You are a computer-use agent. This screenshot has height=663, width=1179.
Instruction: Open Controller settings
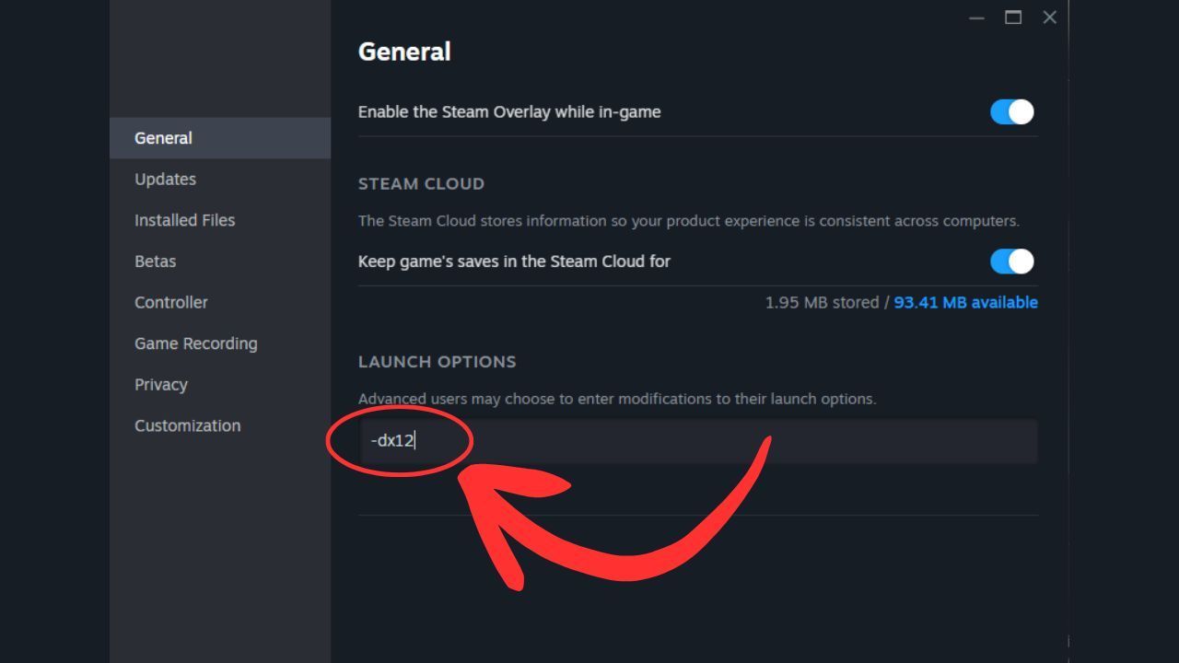click(171, 302)
